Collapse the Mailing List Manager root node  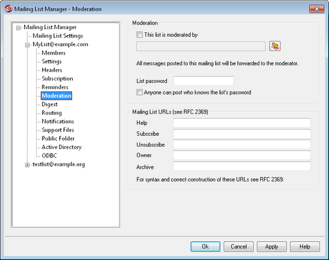pos(18,28)
